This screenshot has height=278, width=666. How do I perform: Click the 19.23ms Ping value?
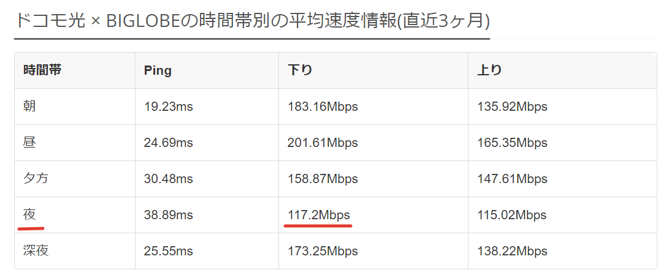pos(169,107)
